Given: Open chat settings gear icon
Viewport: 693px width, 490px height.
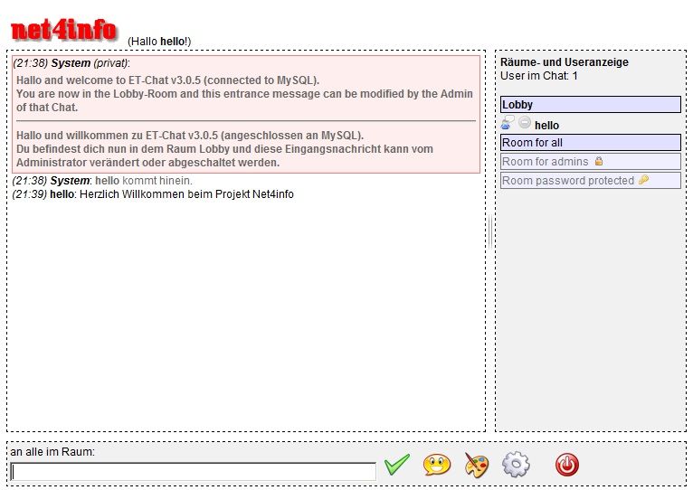Looking at the screenshot, I should (x=516, y=466).
